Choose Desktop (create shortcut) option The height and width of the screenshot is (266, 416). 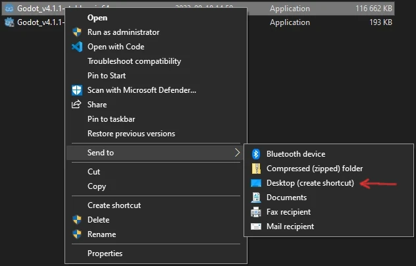click(x=310, y=183)
